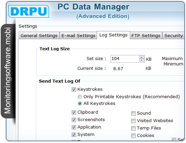This screenshot has height=143, width=186.
Task: Decrease Set size with down arrow
Action: click(x=141, y=60)
